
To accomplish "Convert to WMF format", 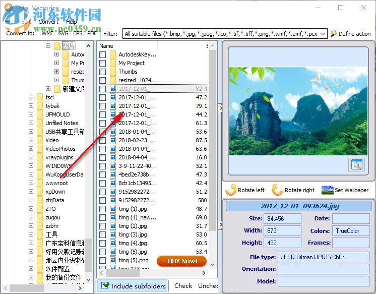I will click(47, 33).
